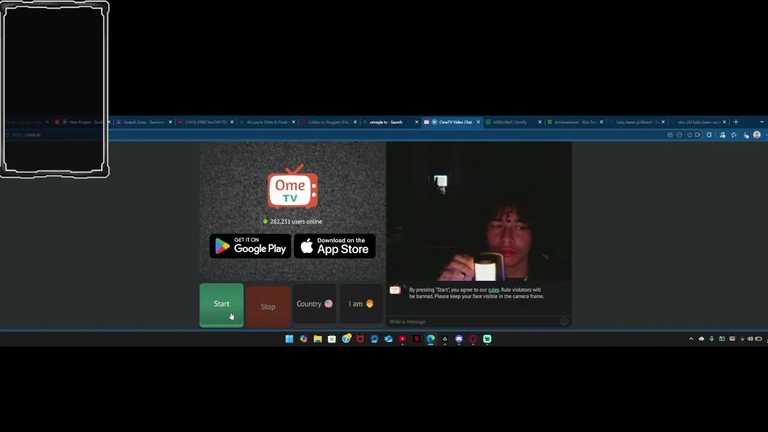The width and height of the screenshot is (768, 432).
Task: Open the Country selector
Action: [314, 304]
